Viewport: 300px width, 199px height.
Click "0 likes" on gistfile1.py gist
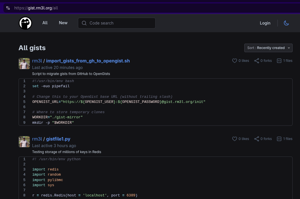coord(243,139)
